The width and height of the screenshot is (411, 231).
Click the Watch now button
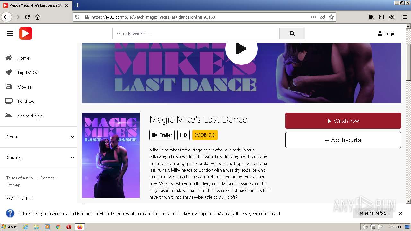[x=343, y=121]
